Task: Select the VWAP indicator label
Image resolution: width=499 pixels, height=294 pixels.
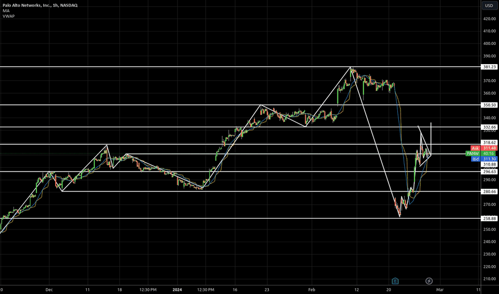Action: point(9,16)
